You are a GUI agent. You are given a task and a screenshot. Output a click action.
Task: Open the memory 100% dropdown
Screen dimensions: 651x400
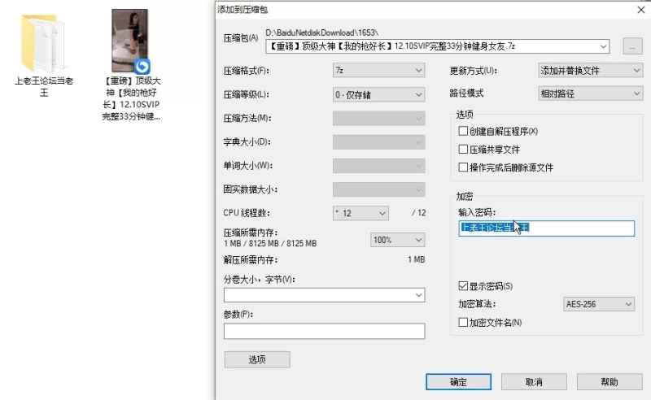pyautogui.click(x=397, y=240)
